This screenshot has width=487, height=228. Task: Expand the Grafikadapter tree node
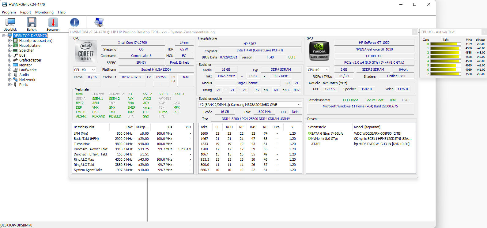point(9,60)
